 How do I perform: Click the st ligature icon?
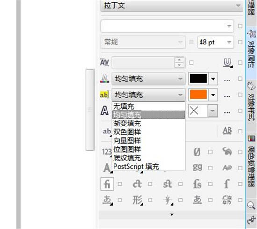167,184
